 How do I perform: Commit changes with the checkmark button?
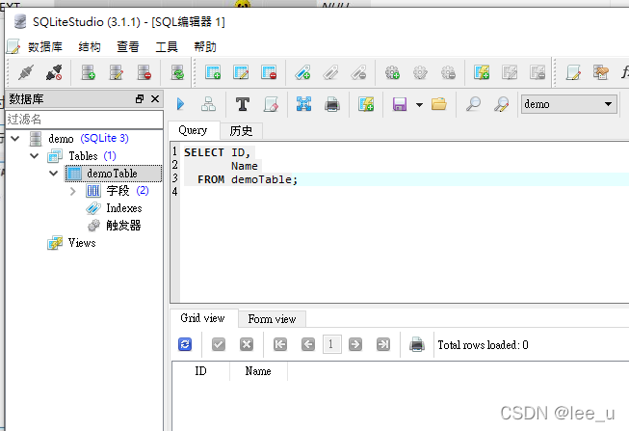pyautogui.click(x=219, y=344)
